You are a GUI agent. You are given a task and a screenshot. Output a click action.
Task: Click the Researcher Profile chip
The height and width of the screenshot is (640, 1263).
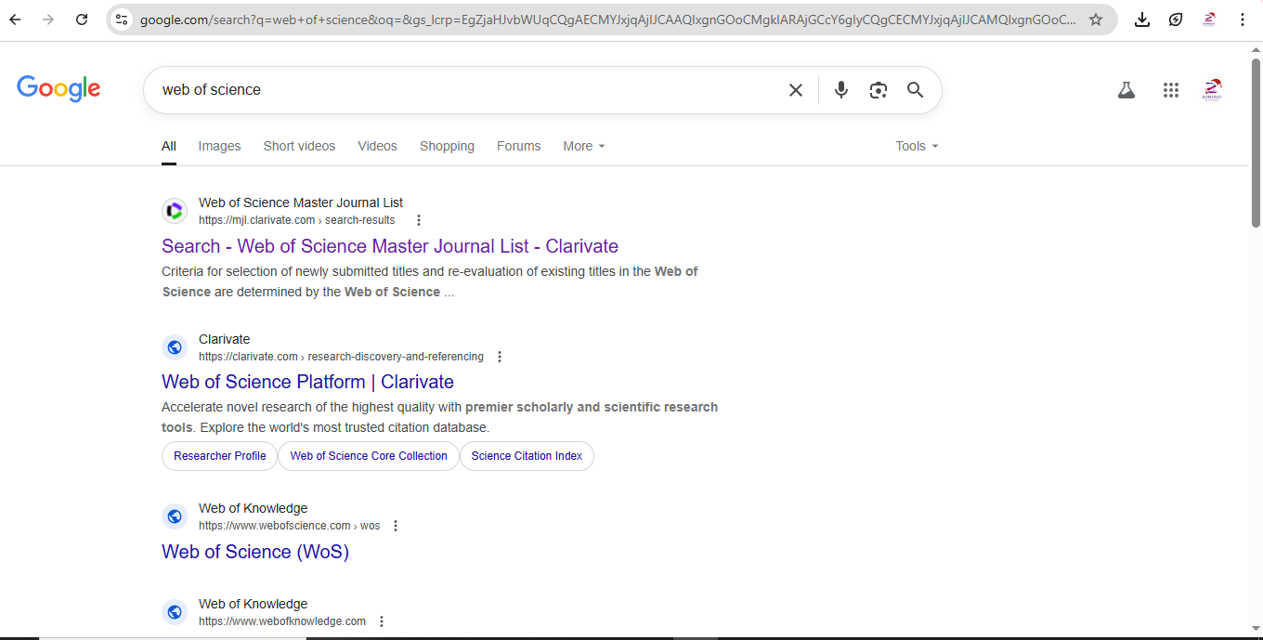click(x=220, y=456)
